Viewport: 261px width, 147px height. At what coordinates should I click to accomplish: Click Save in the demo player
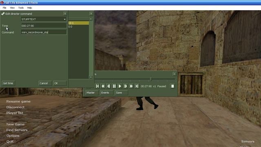(x=121, y=93)
